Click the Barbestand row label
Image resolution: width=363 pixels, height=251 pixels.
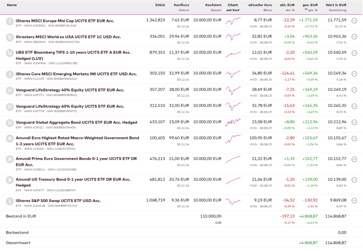[17, 233]
